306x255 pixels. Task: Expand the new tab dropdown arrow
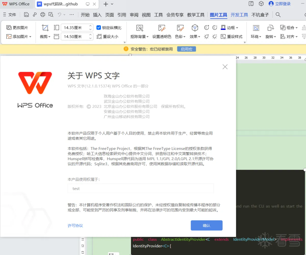point(112,4)
